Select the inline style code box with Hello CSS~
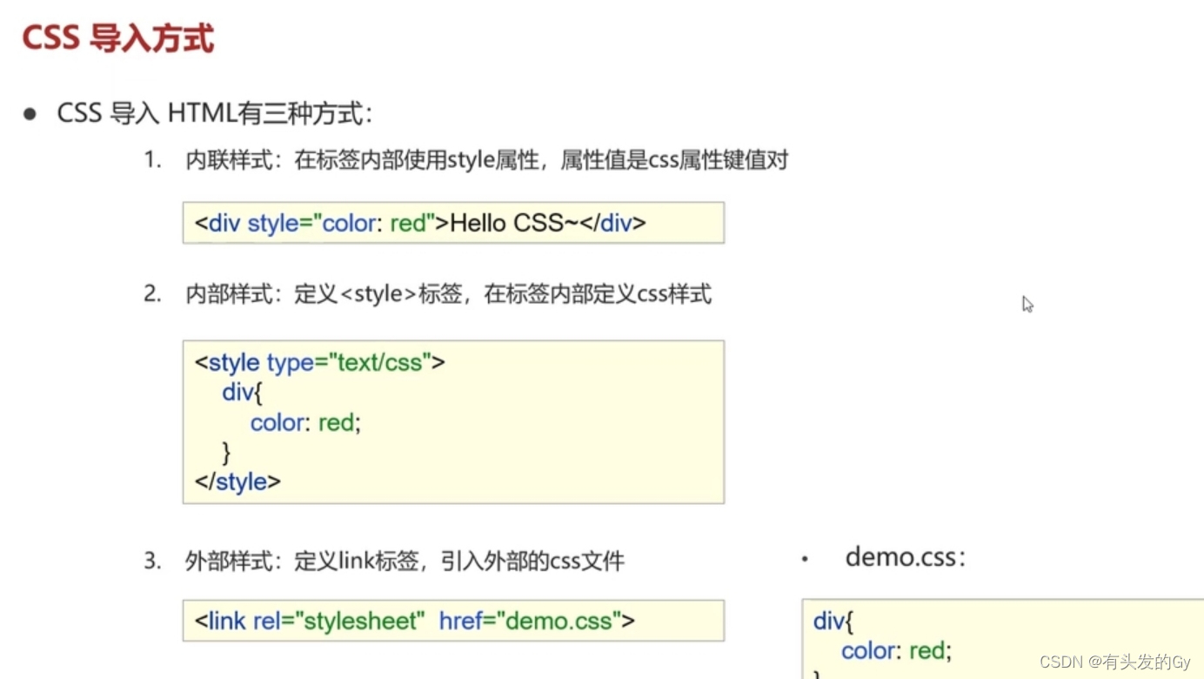 (x=452, y=223)
